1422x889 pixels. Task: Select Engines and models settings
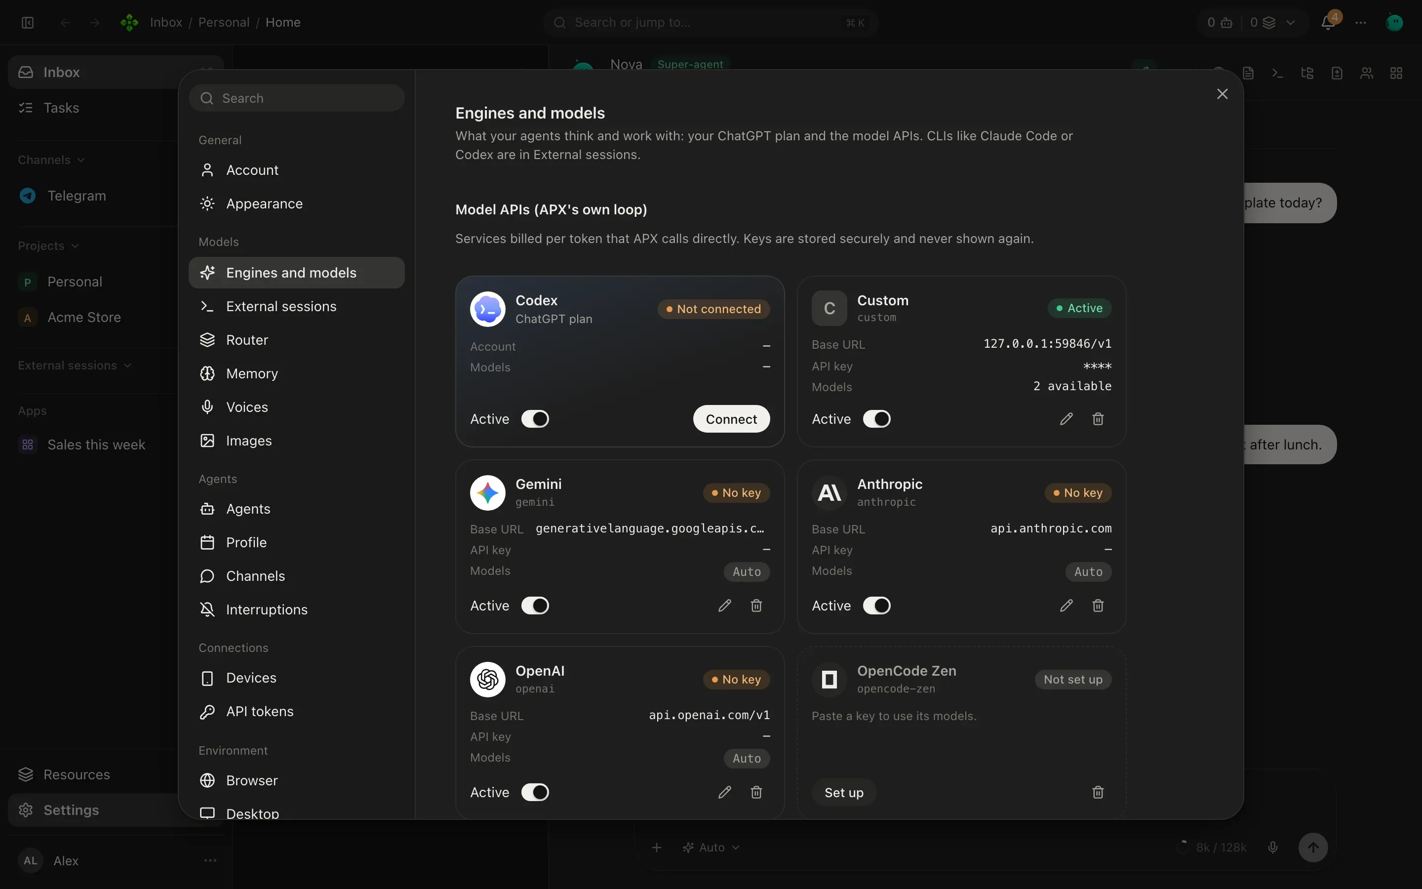point(296,272)
